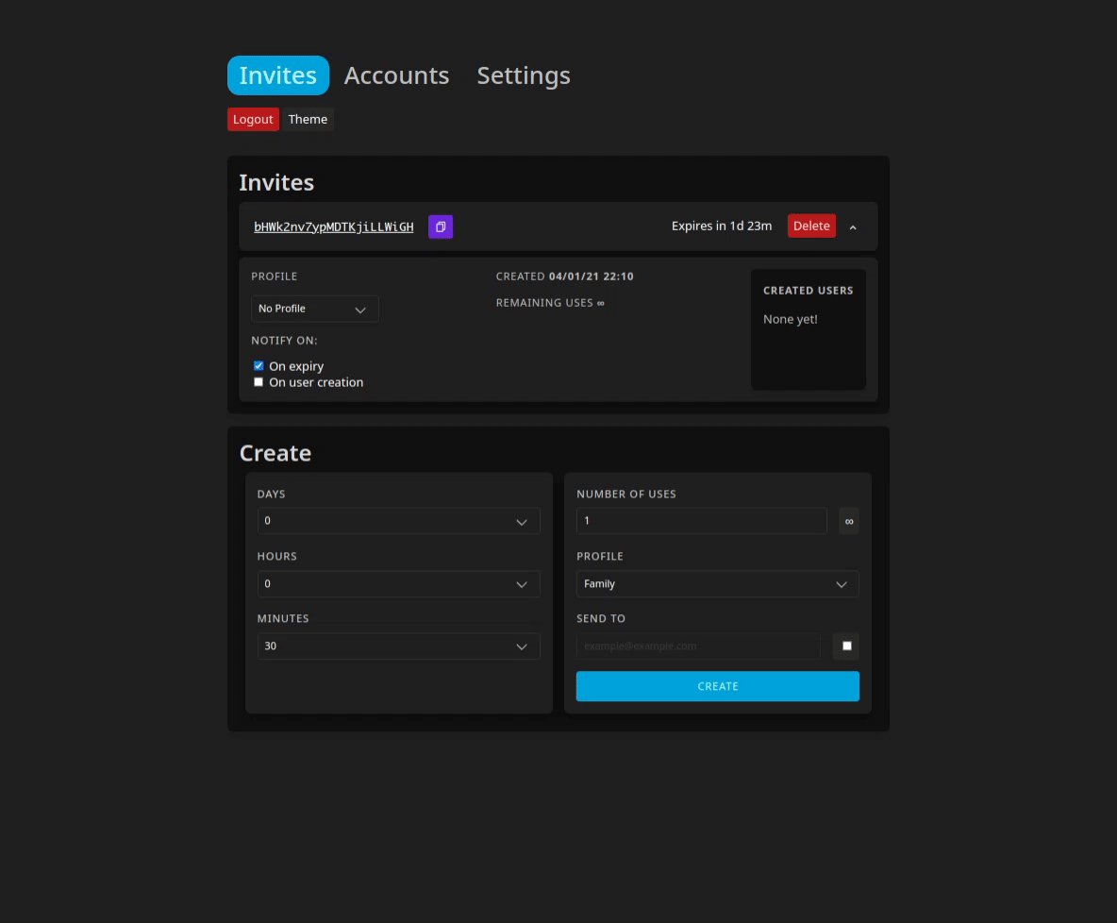Open the No Profile dropdown
The height and width of the screenshot is (923, 1117).
click(314, 309)
